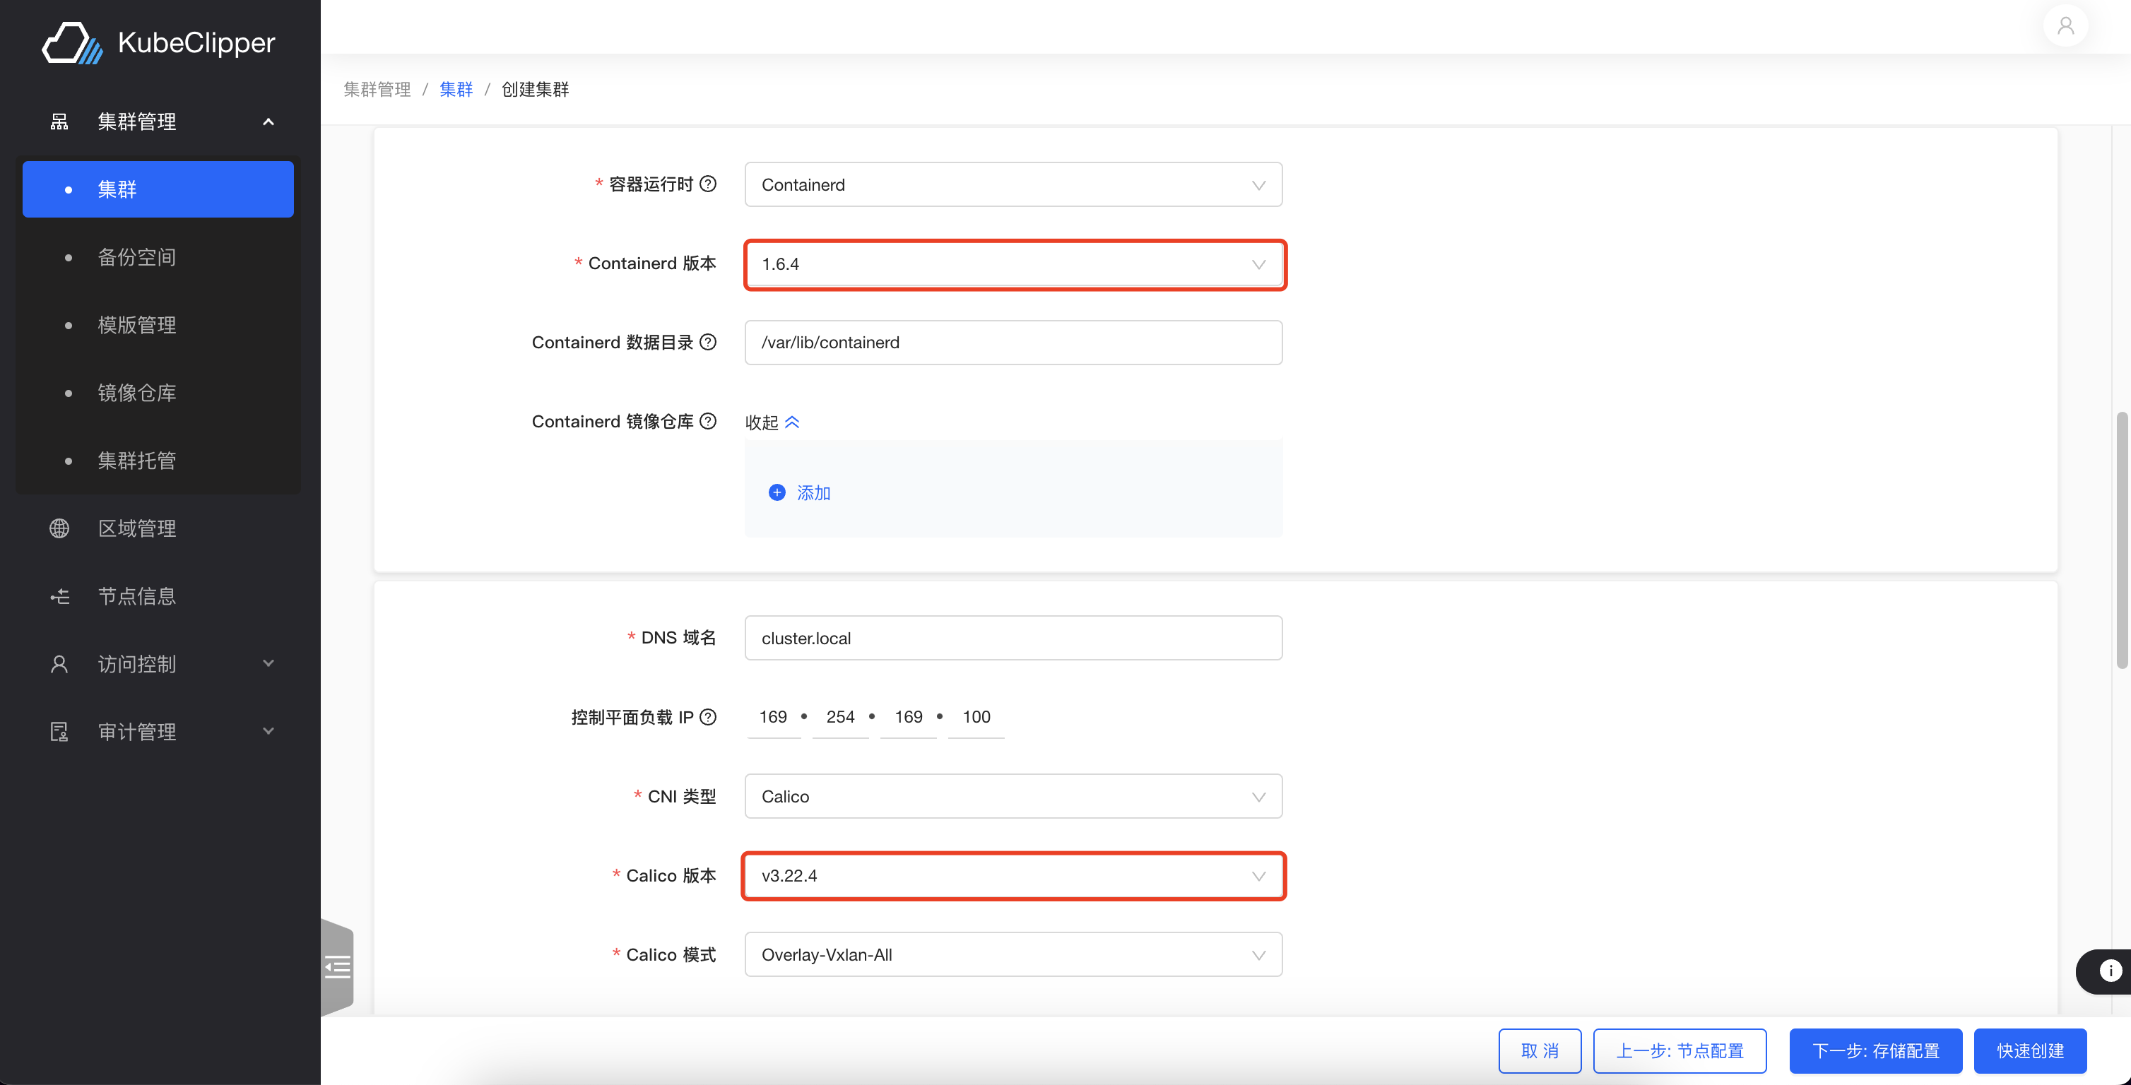Open the 容器运行时 Containerd dropdown

[x=1013, y=184]
